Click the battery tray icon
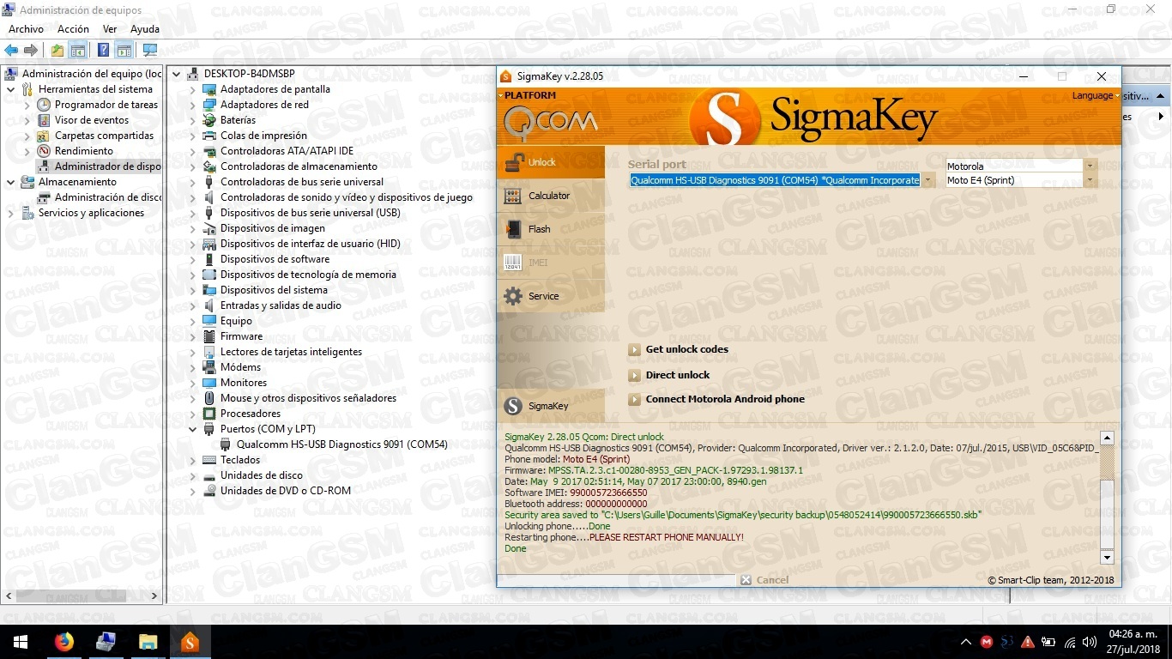 [1048, 642]
